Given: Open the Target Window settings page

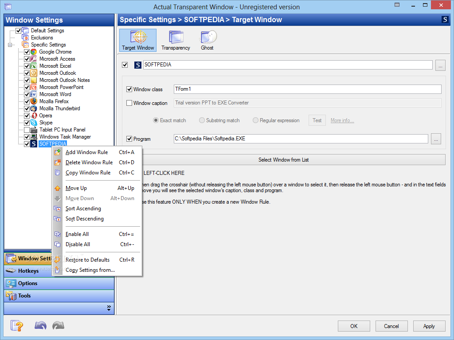Looking at the screenshot, I should point(138,40).
